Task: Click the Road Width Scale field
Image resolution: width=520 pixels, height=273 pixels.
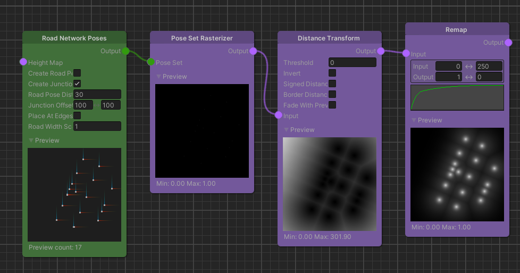Action: point(97,126)
